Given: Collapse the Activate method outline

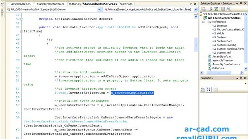Looking at the screenshot, I should click(x=21, y=31).
